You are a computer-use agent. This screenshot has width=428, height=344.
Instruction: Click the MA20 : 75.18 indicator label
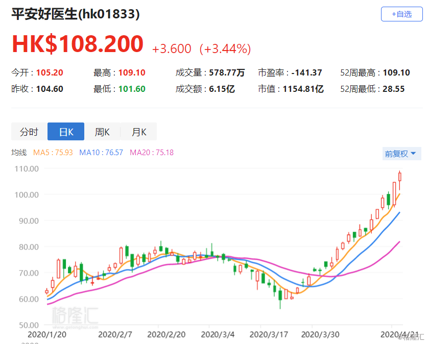(152, 153)
